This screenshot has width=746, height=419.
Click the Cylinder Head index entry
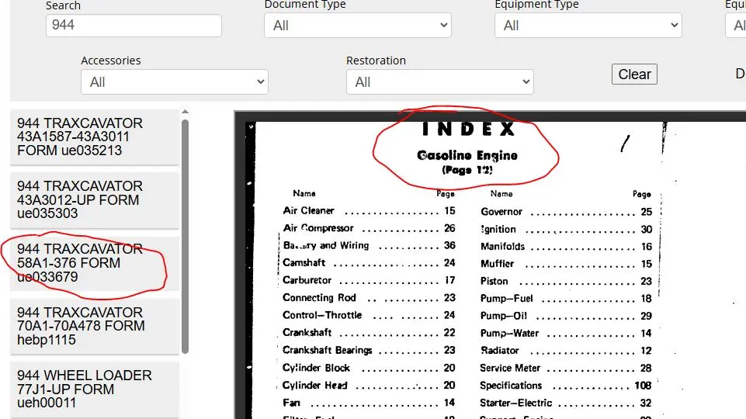369,385
